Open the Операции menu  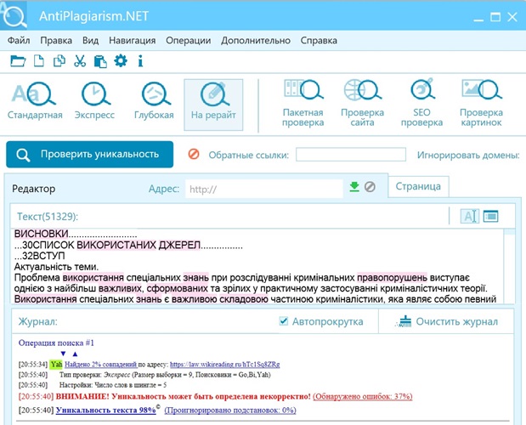click(x=188, y=40)
